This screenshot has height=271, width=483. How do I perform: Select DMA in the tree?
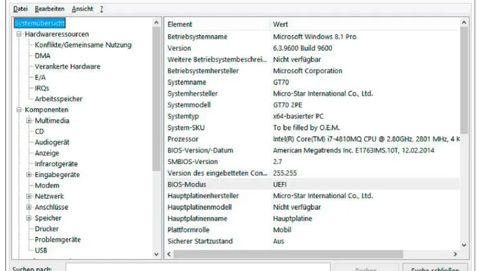tap(43, 56)
